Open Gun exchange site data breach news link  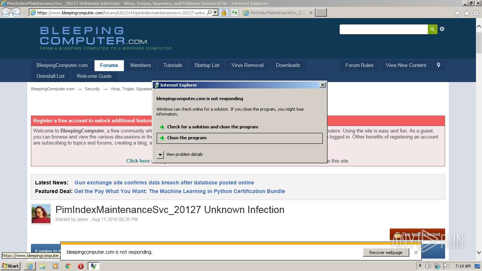(x=164, y=183)
